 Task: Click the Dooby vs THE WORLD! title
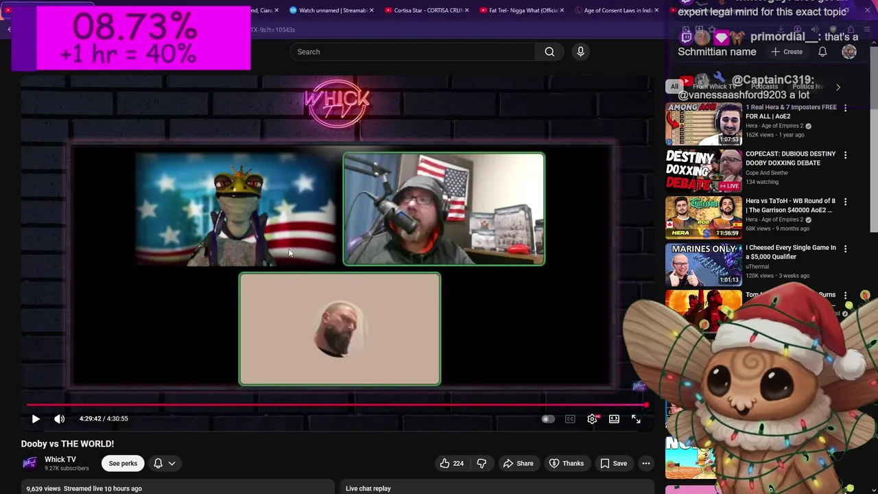(67, 444)
